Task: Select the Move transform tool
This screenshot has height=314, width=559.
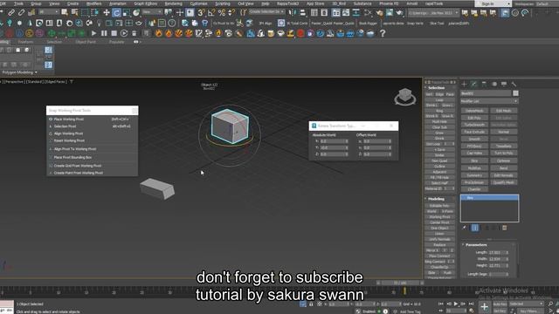Action: pos(107,13)
